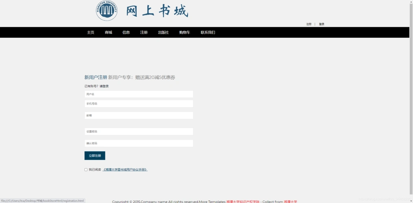Click the 湘潭大学 link after Collect from
413x203 pixels.
point(290,201)
